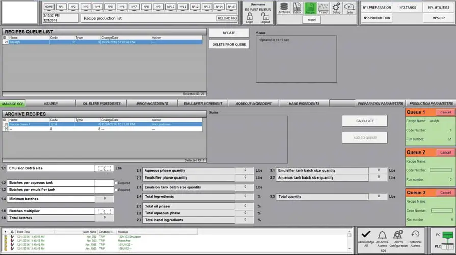Click the Logout padlock icon
This screenshot has width=456, height=255.
click(265, 17)
